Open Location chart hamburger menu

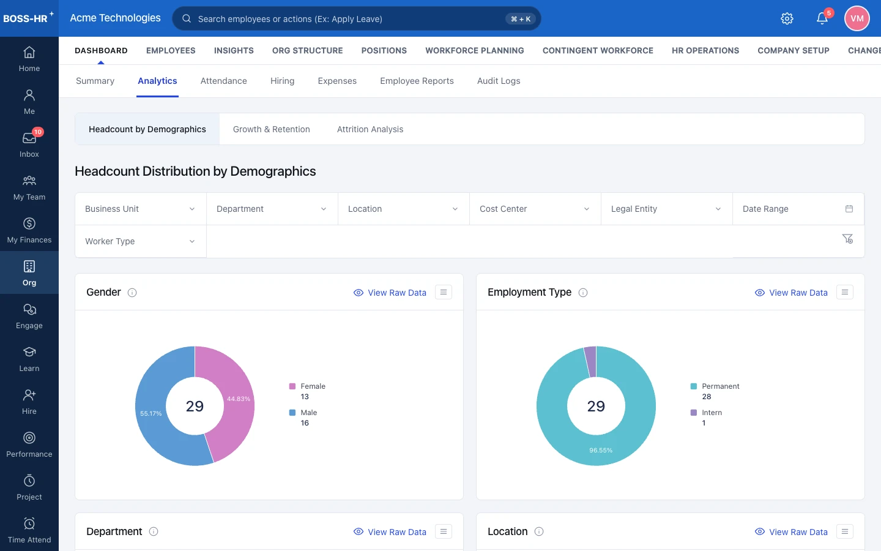(x=845, y=531)
